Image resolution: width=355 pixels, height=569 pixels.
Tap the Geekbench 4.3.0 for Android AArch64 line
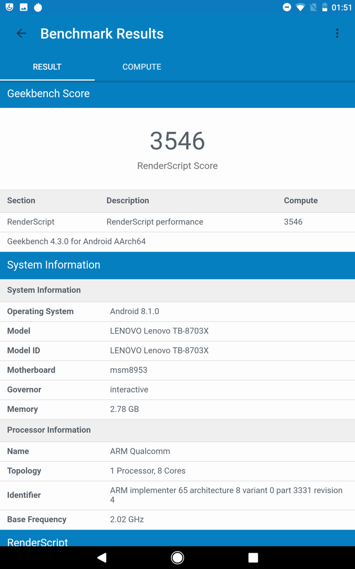(76, 241)
